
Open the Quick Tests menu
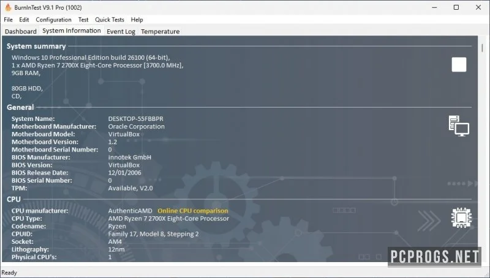110,20
